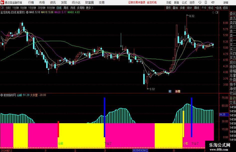The height and width of the screenshot is (152, 236).
Task: Switch to 60分钟 period tab
Action: (x=51, y=8)
